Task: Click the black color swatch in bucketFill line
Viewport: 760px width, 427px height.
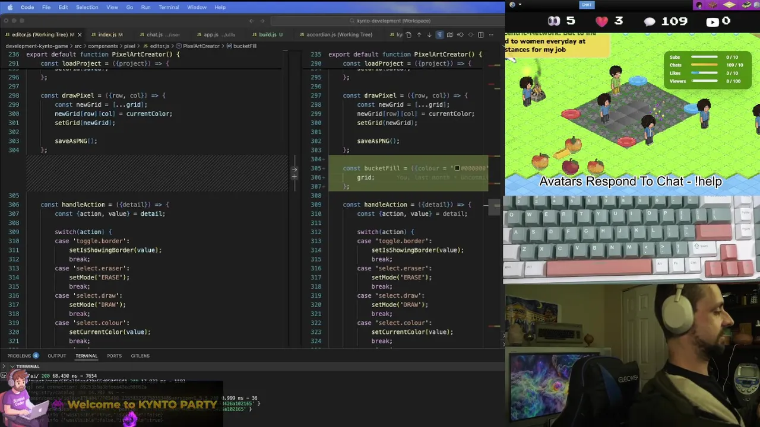Action: (x=457, y=168)
